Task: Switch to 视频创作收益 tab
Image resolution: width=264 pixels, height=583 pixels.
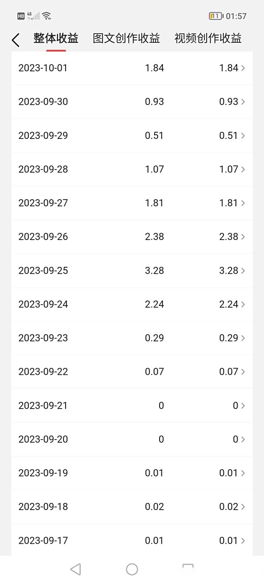Action: point(208,38)
